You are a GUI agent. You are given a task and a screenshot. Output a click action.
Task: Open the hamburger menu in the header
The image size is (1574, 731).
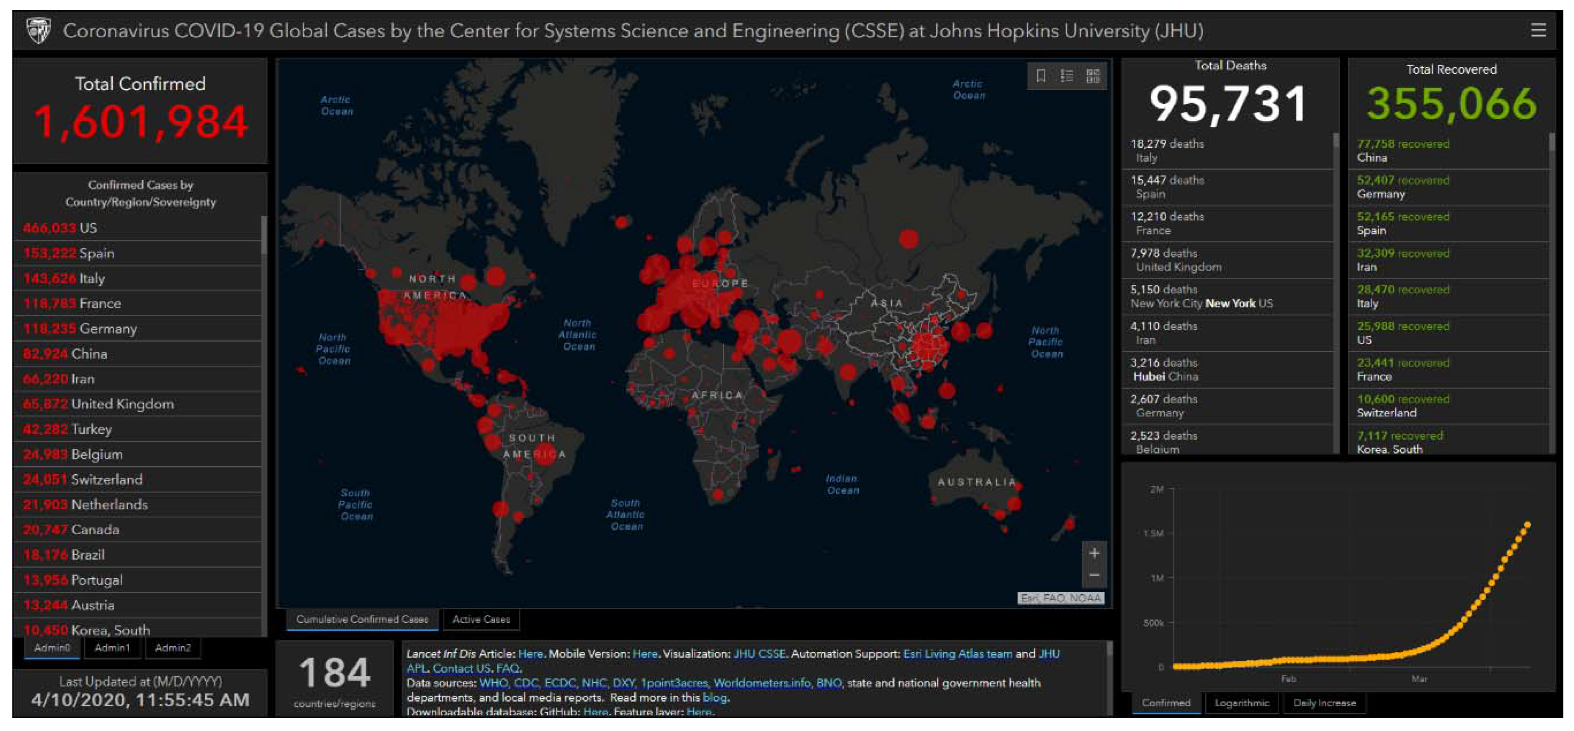tap(1538, 30)
